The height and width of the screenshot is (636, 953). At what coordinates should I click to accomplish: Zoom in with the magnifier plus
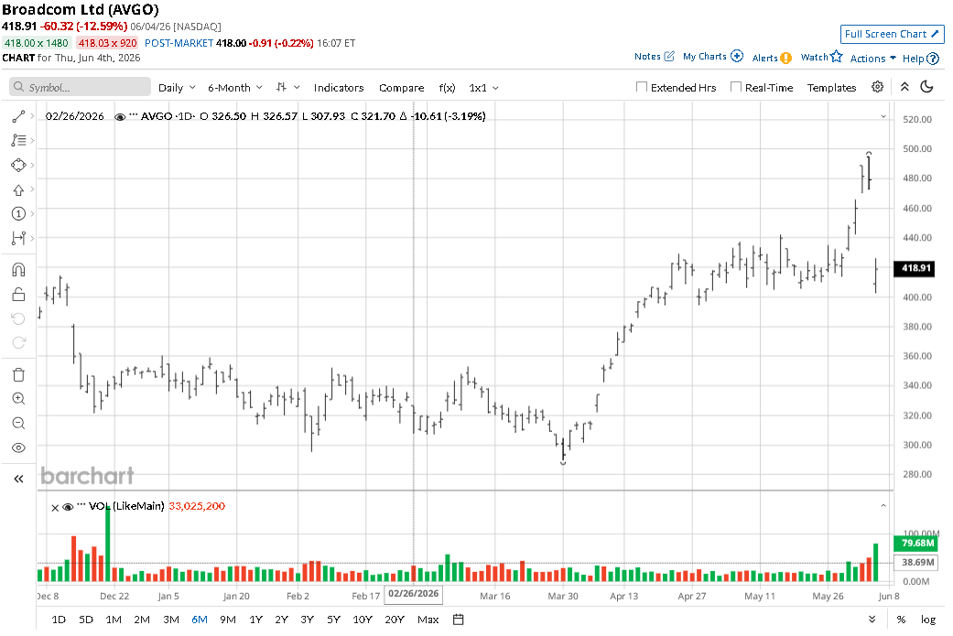click(x=18, y=398)
